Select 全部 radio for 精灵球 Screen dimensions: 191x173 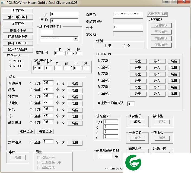pyautogui.click(x=31, y=97)
